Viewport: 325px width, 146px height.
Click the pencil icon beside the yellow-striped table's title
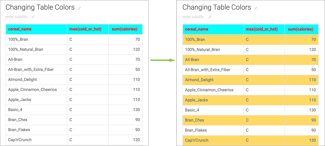pos(256,8)
